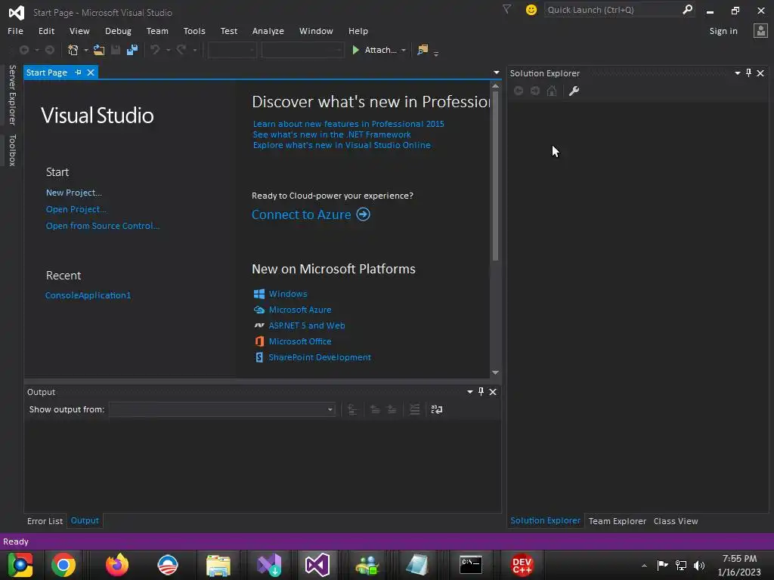Open Google Chrome from the taskbar
The height and width of the screenshot is (580, 774).
[x=63, y=565]
